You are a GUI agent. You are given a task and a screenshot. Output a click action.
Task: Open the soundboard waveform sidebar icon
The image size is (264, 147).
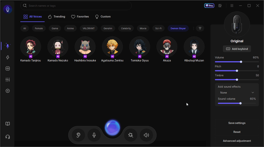(x=8, y=68)
